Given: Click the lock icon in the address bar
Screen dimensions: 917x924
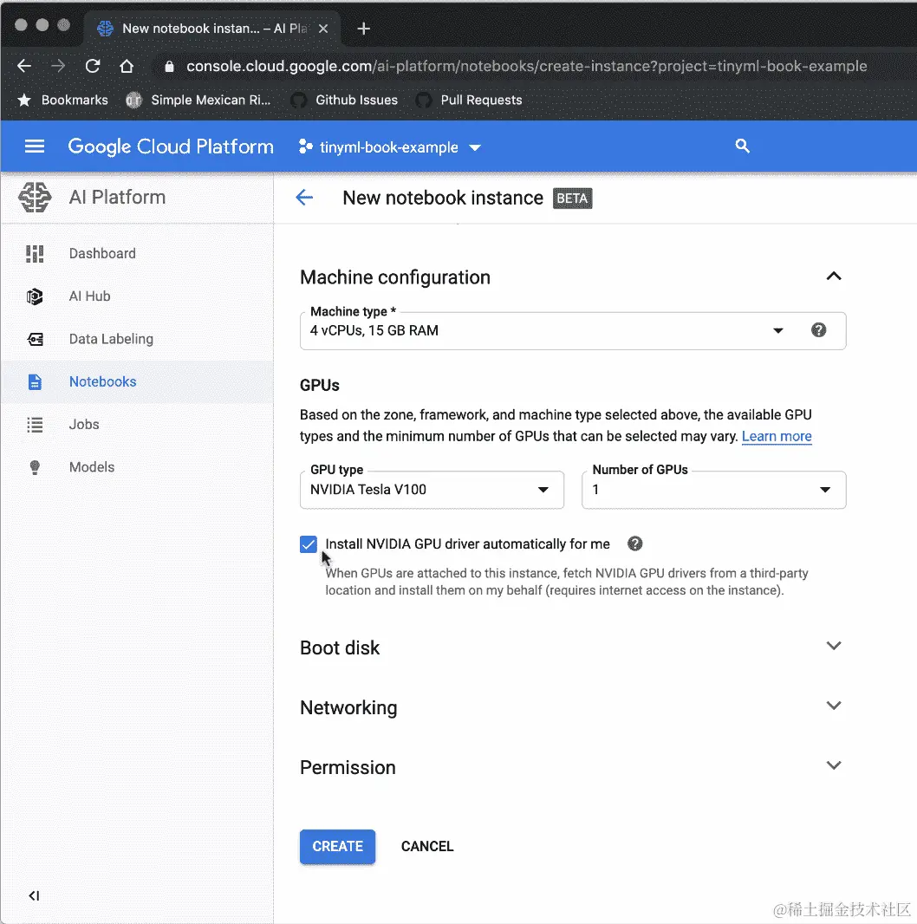Looking at the screenshot, I should [169, 66].
